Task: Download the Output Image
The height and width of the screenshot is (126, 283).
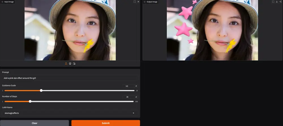Action: pyautogui.click(x=277, y=2)
